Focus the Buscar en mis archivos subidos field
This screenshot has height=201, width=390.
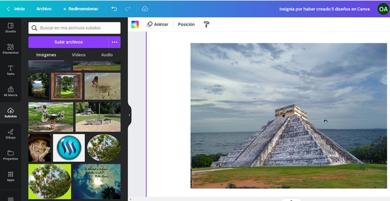click(x=74, y=28)
